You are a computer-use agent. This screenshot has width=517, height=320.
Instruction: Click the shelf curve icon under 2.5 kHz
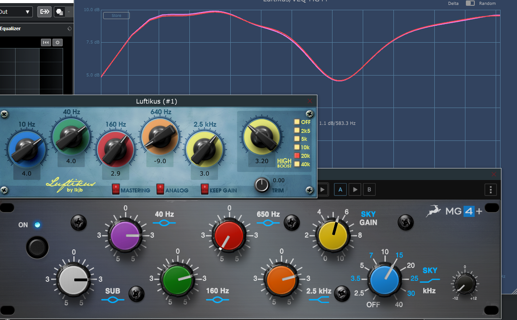319,300
